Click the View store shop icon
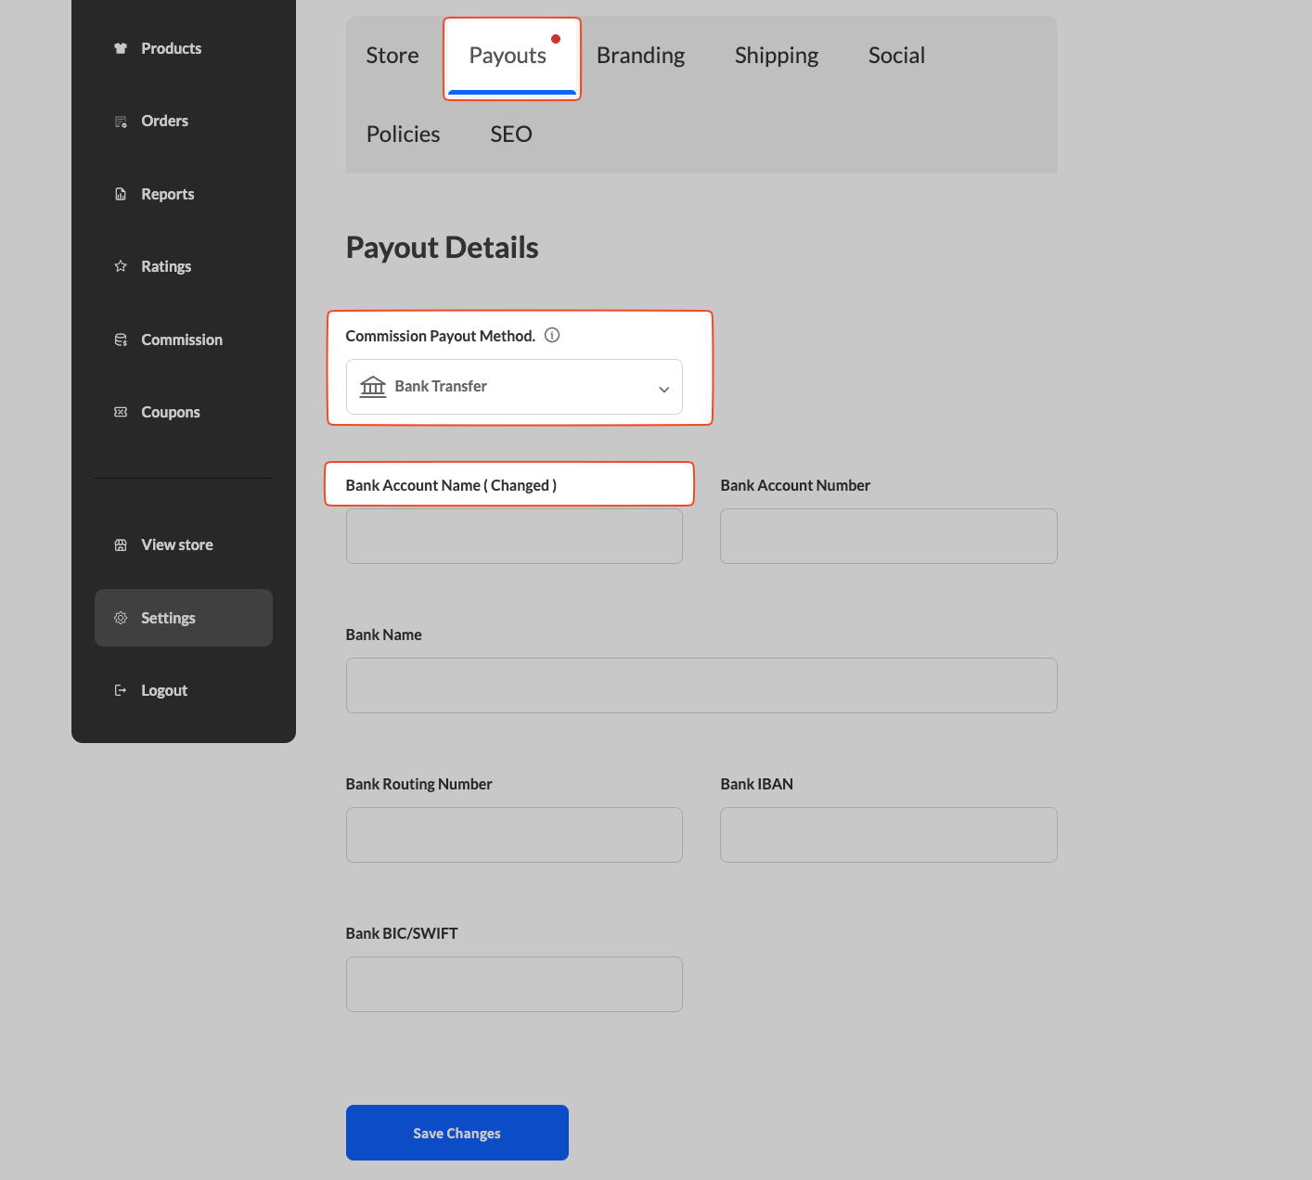 coord(121,545)
